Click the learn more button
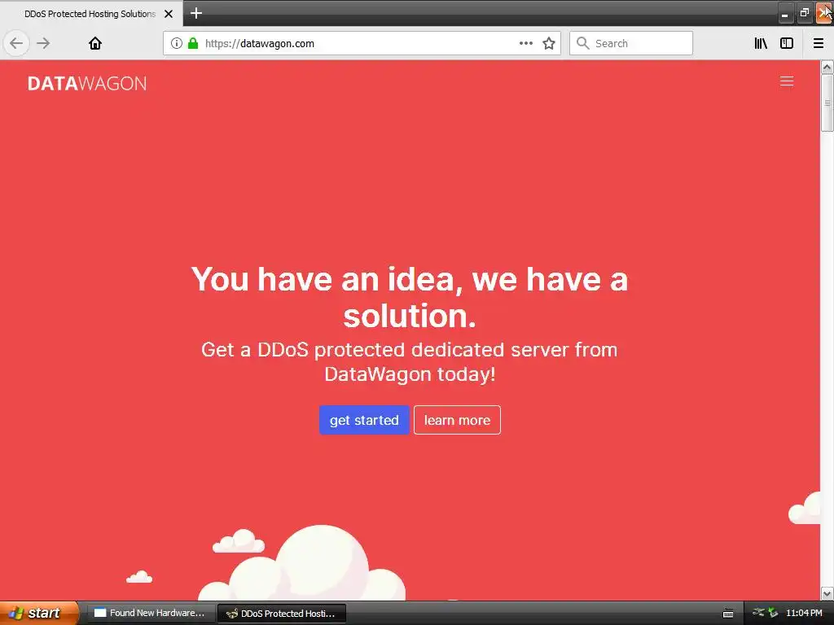The image size is (834, 625). click(458, 420)
